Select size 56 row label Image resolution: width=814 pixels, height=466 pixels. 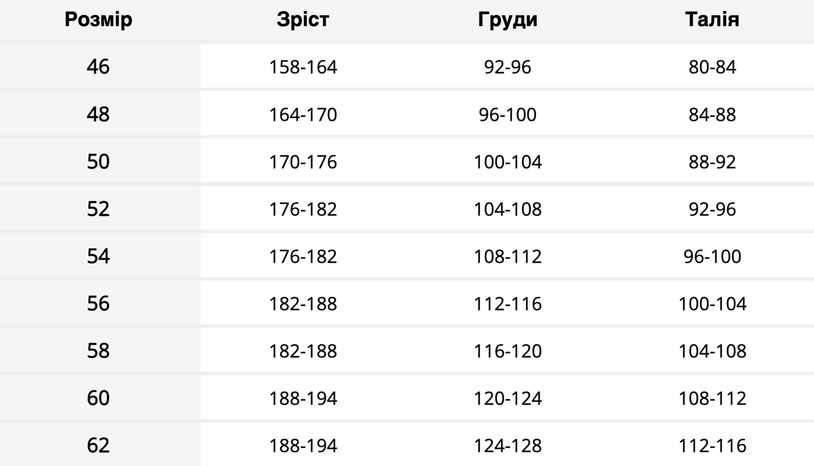(x=98, y=303)
